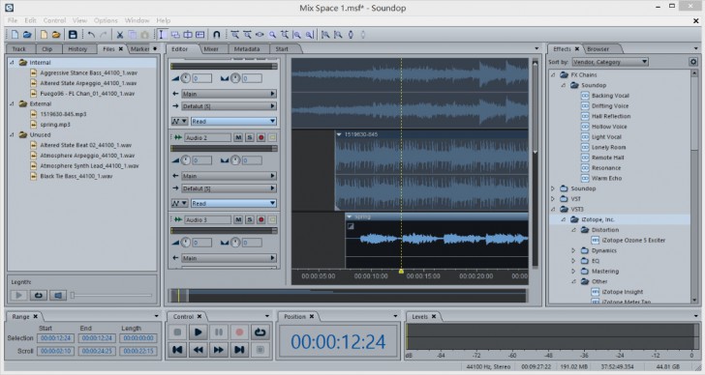
Task: Select spring.mp3 in External folder
Action: (x=55, y=125)
